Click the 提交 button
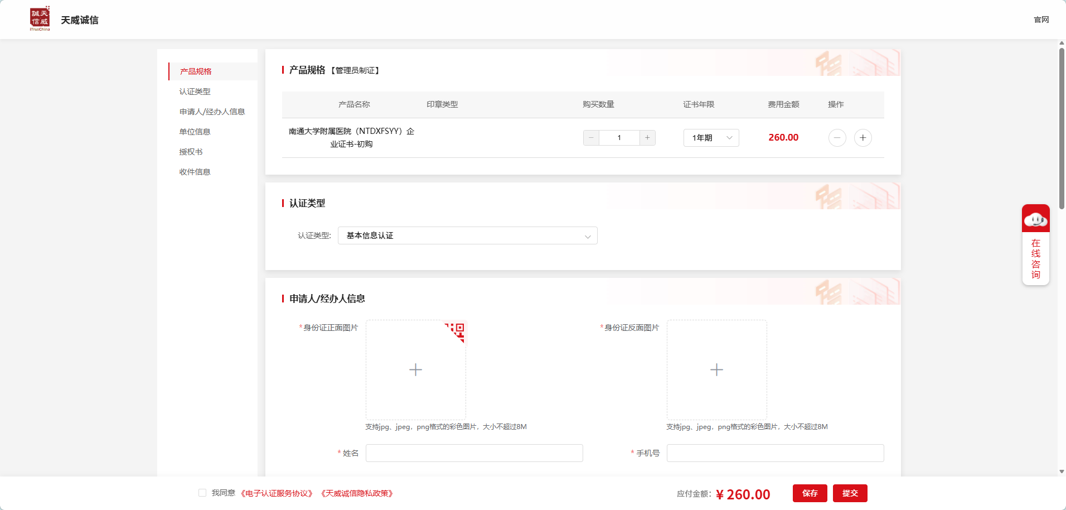 pos(850,493)
